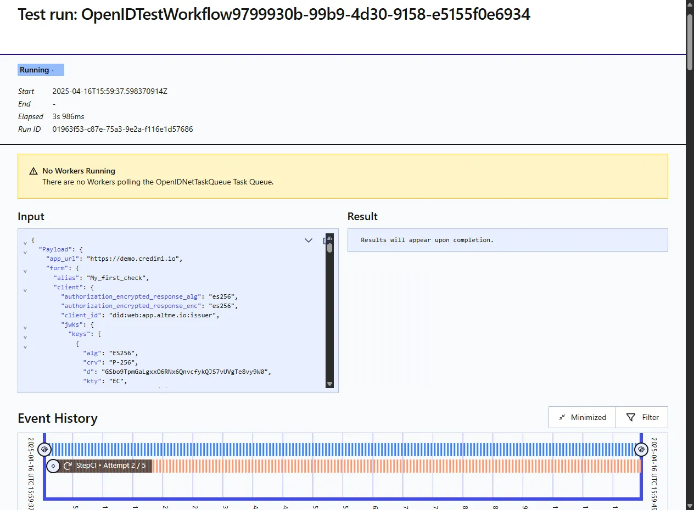Click the funnel icon on Filter
The height and width of the screenshot is (510, 694).
pyautogui.click(x=631, y=417)
